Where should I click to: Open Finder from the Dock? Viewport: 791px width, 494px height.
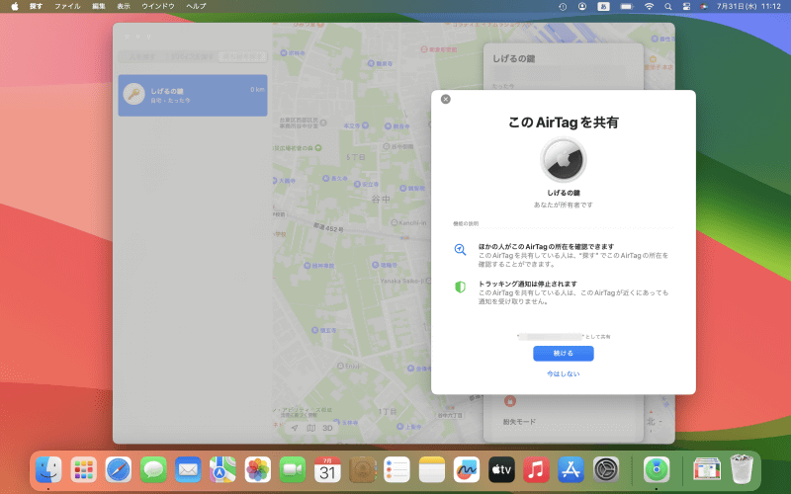[x=48, y=469]
